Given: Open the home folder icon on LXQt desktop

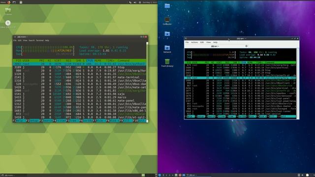Looking at the screenshot, I should (x=167, y=34).
